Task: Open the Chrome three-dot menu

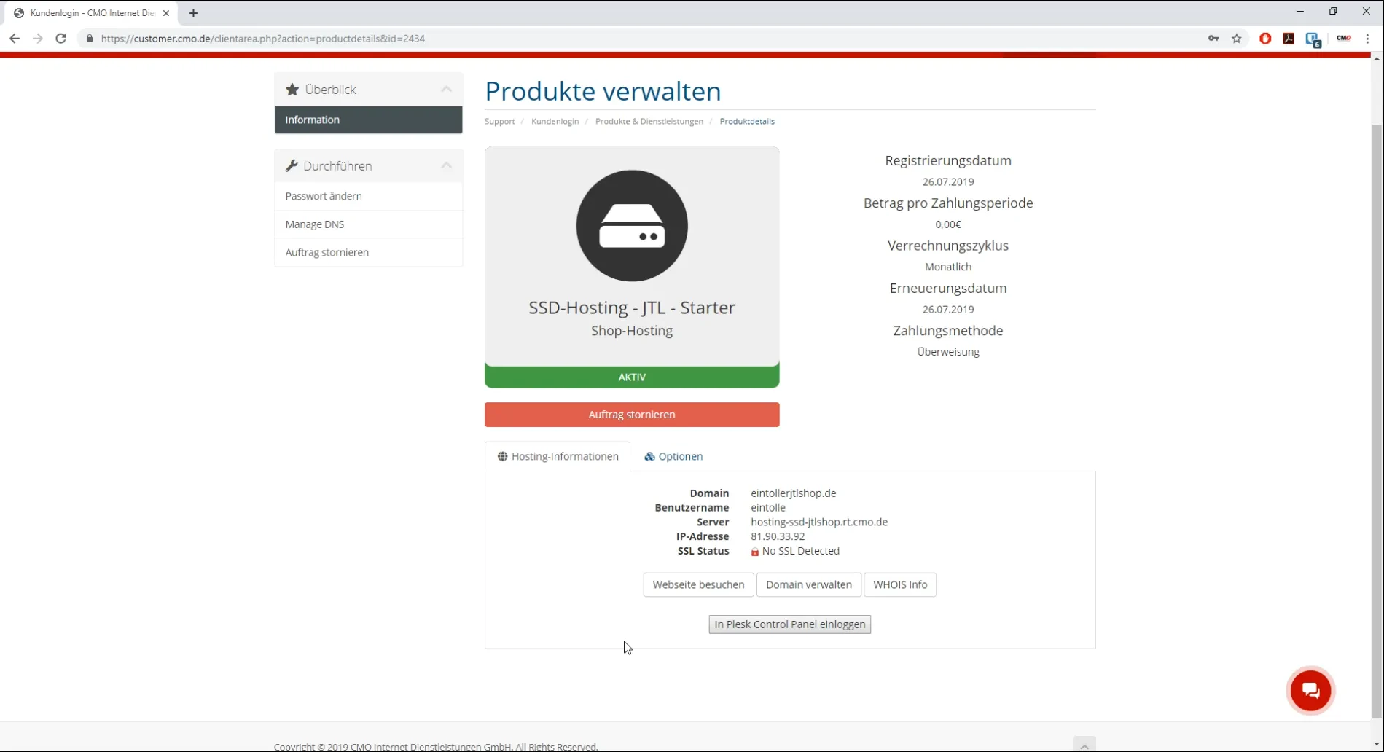Action: click(1368, 39)
